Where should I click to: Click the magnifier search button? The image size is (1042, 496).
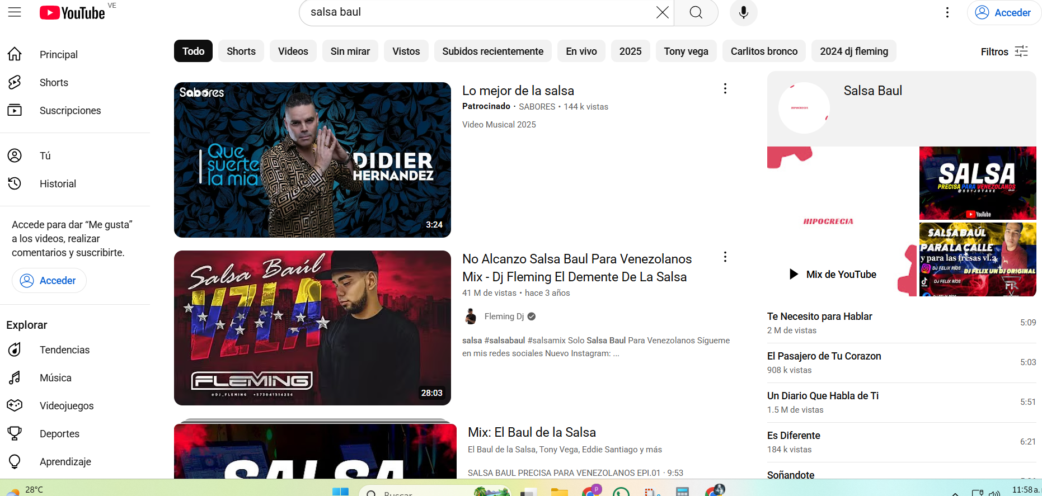pos(696,12)
